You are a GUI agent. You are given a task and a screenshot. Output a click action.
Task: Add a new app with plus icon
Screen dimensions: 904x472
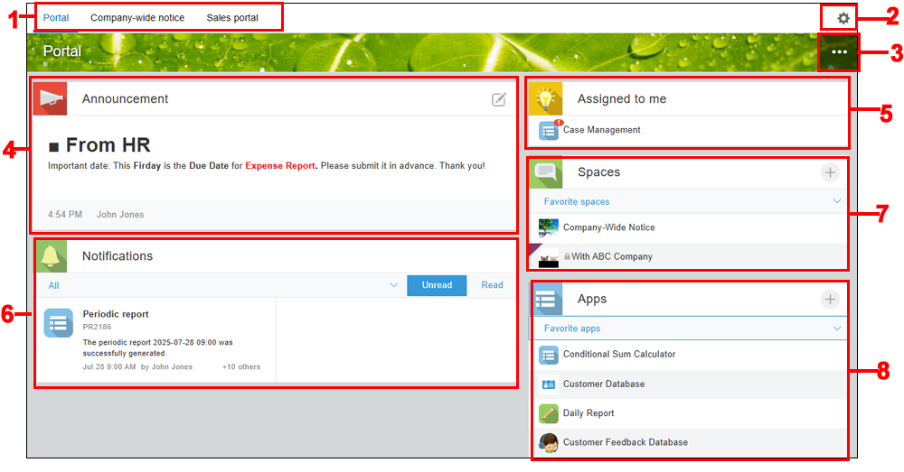tap(829, 299)
